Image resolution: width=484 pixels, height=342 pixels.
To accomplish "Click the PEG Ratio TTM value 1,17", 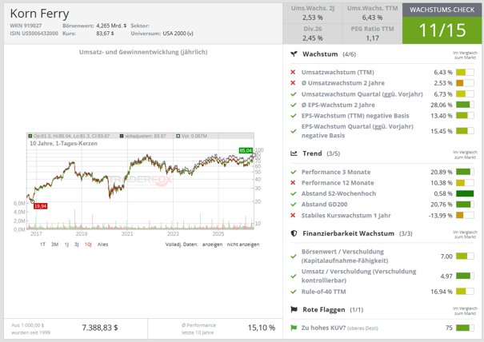I will (372, 38).
